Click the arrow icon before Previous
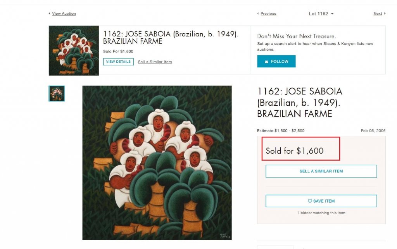 point(258,14)
